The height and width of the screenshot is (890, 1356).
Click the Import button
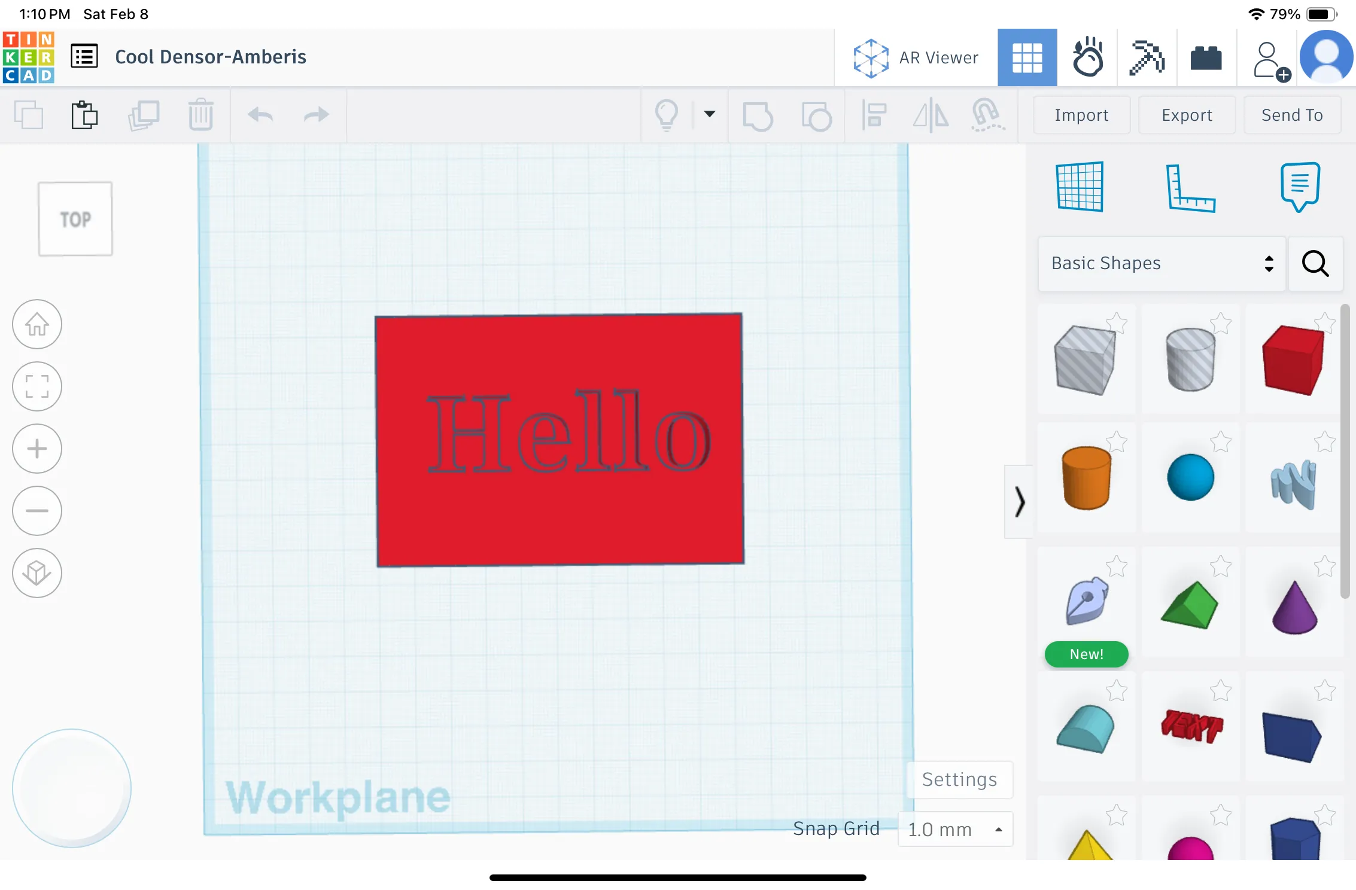tap(1081, 115)
